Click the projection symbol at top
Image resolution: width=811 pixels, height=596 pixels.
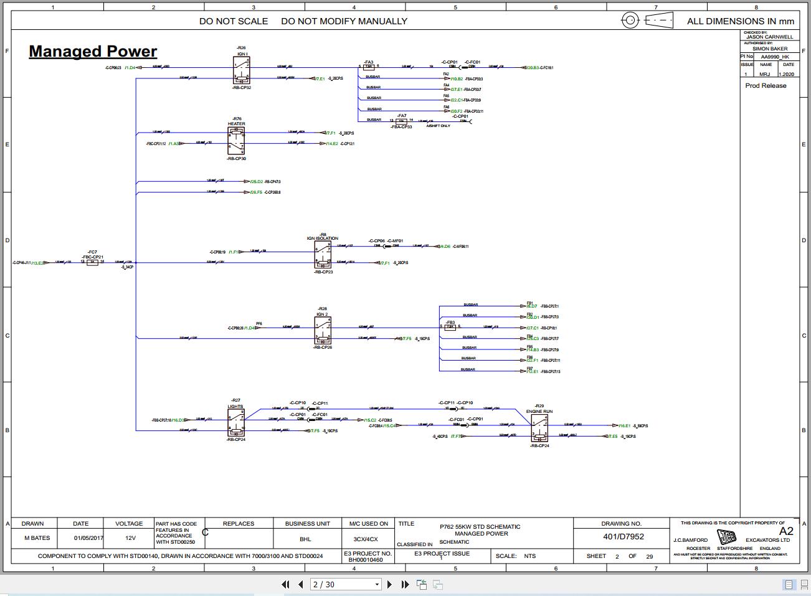[x=648, y=21]
